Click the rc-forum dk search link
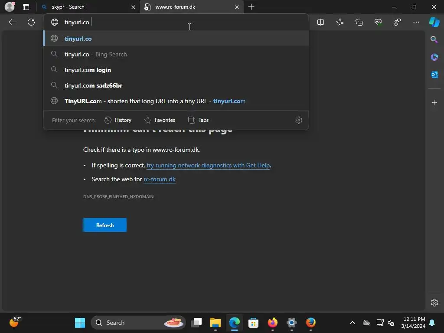Image resolution: width=444 pixels, height=333 pixels. pyautogui.click(x=160, y=179)
